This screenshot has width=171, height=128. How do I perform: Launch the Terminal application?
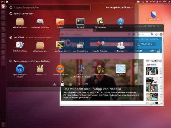tap(80, 23)
